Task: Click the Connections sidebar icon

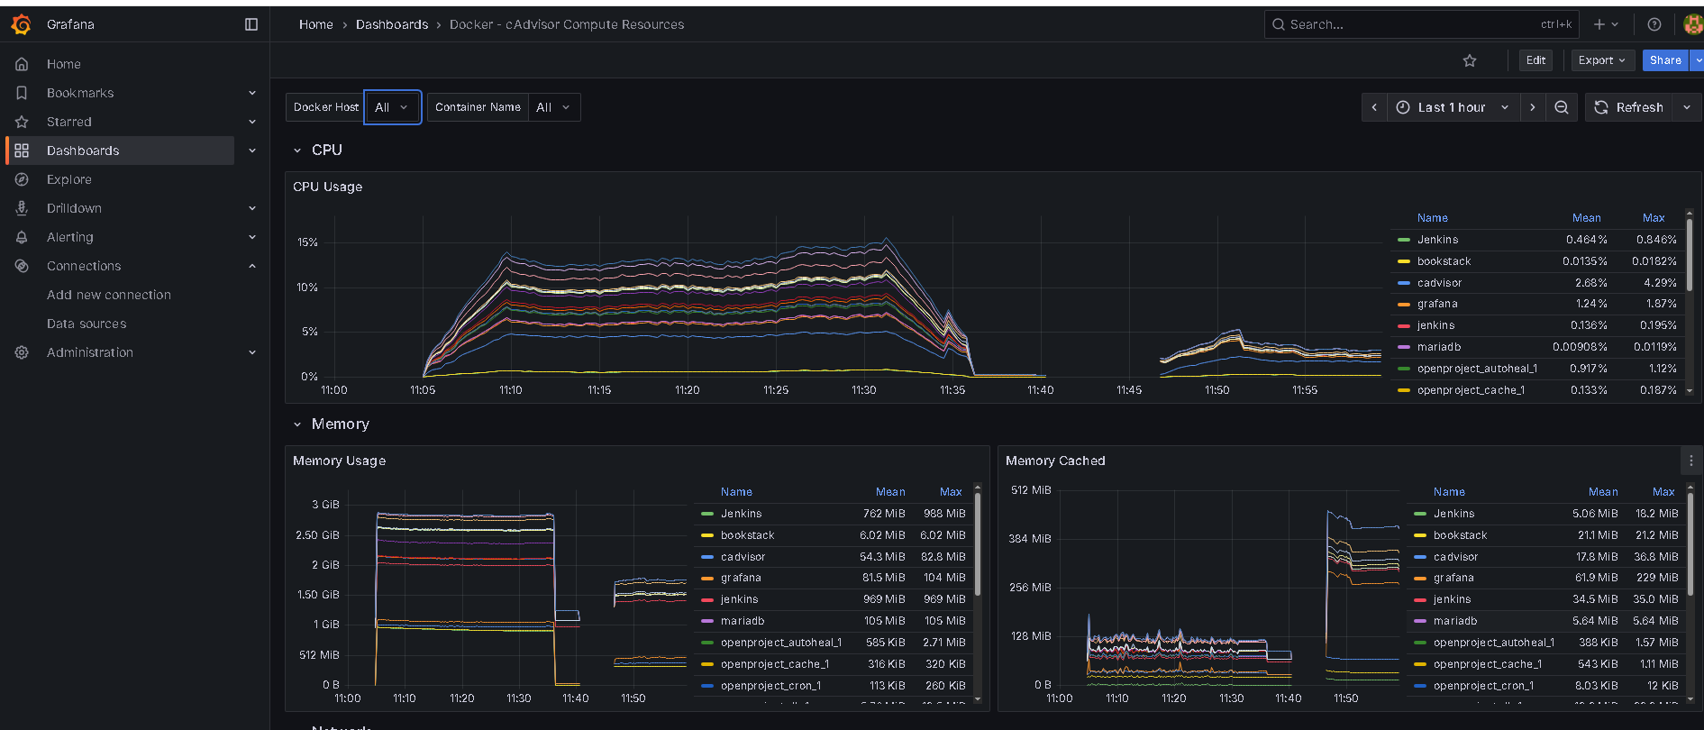Action: [22, 266]
